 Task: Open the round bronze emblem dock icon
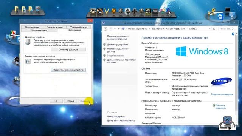click(x=141, y=12)
